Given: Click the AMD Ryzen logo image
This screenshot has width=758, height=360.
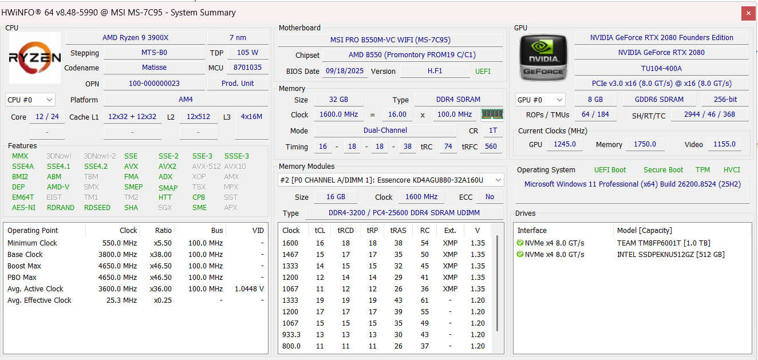Looking at the screenshot, I should click(x=34, y=58).
